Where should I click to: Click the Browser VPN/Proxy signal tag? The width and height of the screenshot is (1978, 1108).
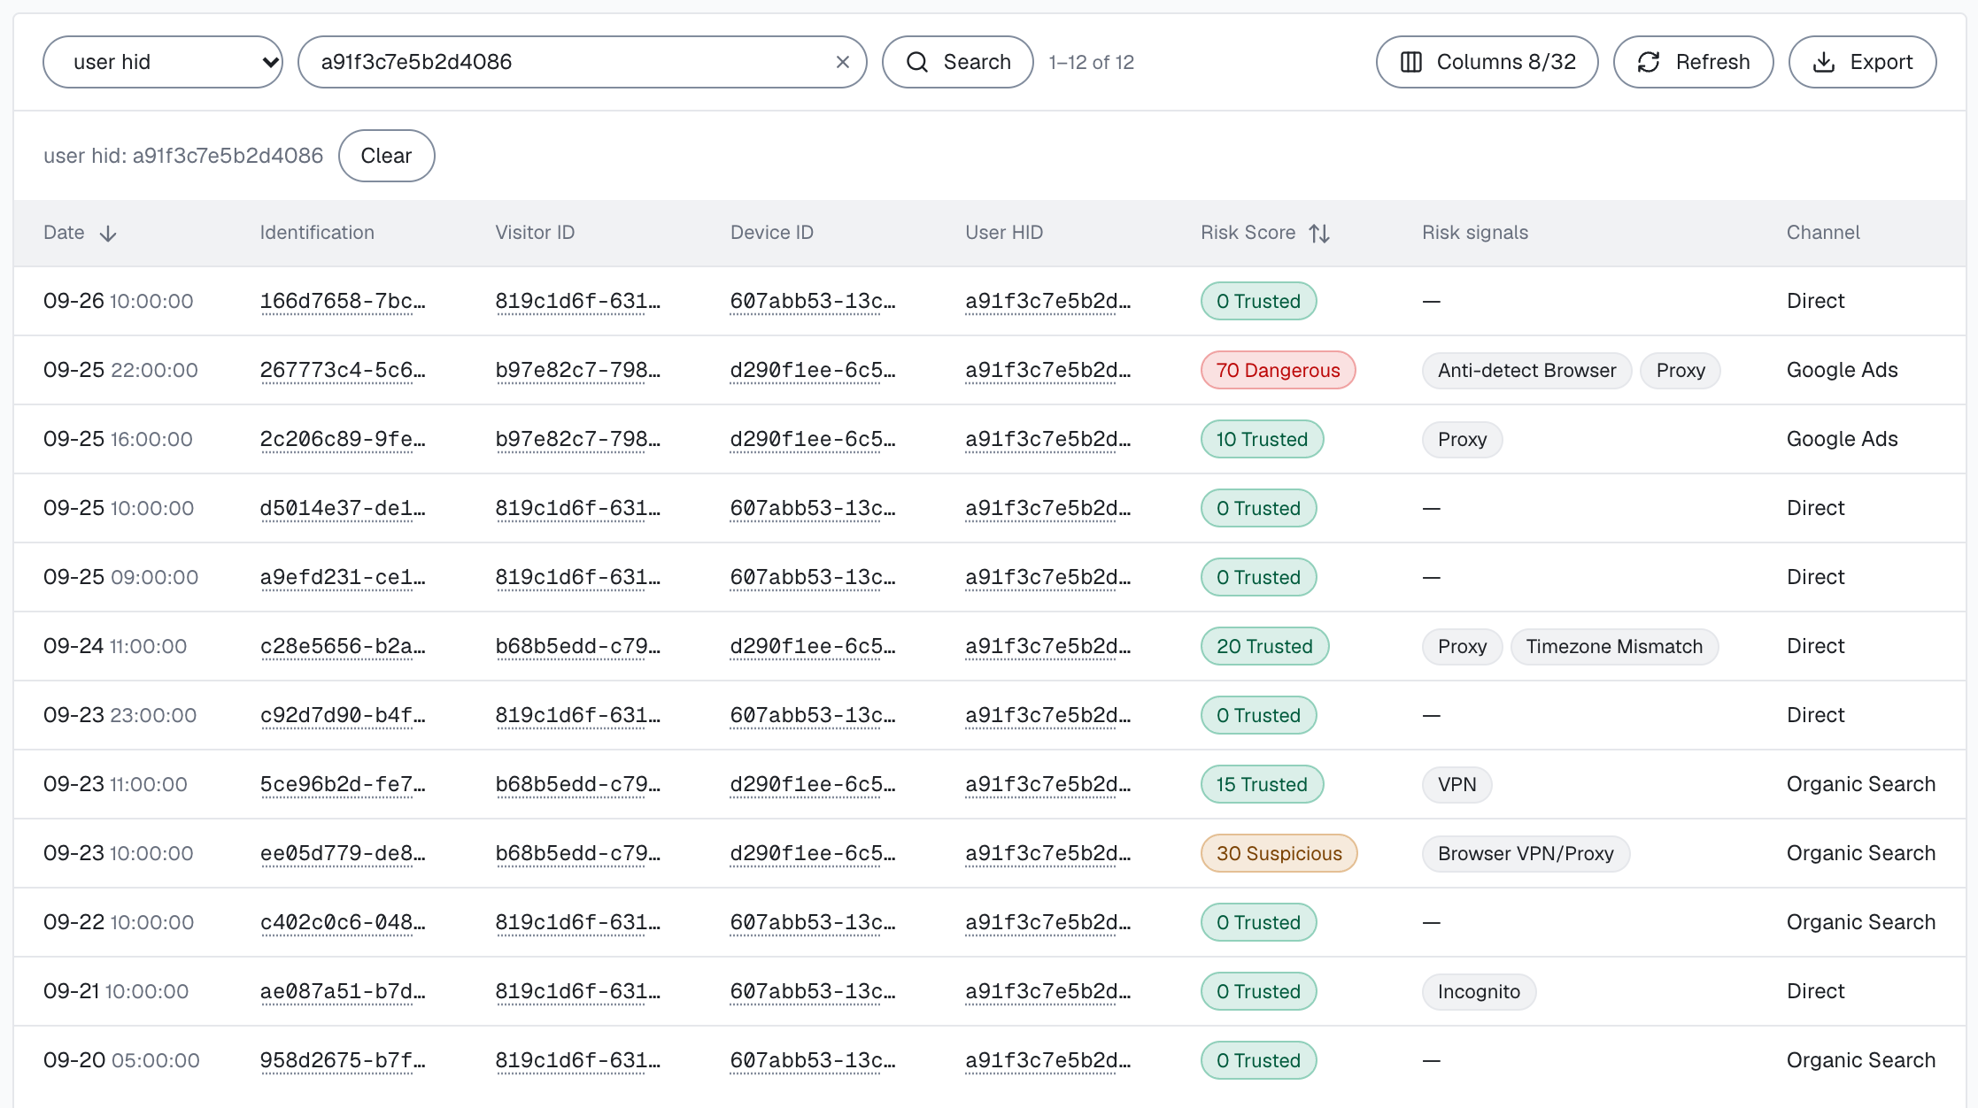point(1526,853)
